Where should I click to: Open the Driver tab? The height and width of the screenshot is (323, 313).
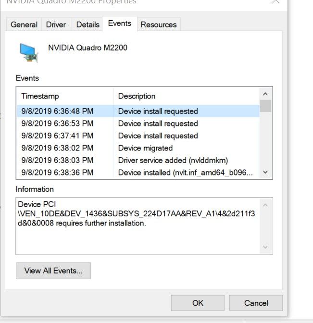click(x=56, y=25)
